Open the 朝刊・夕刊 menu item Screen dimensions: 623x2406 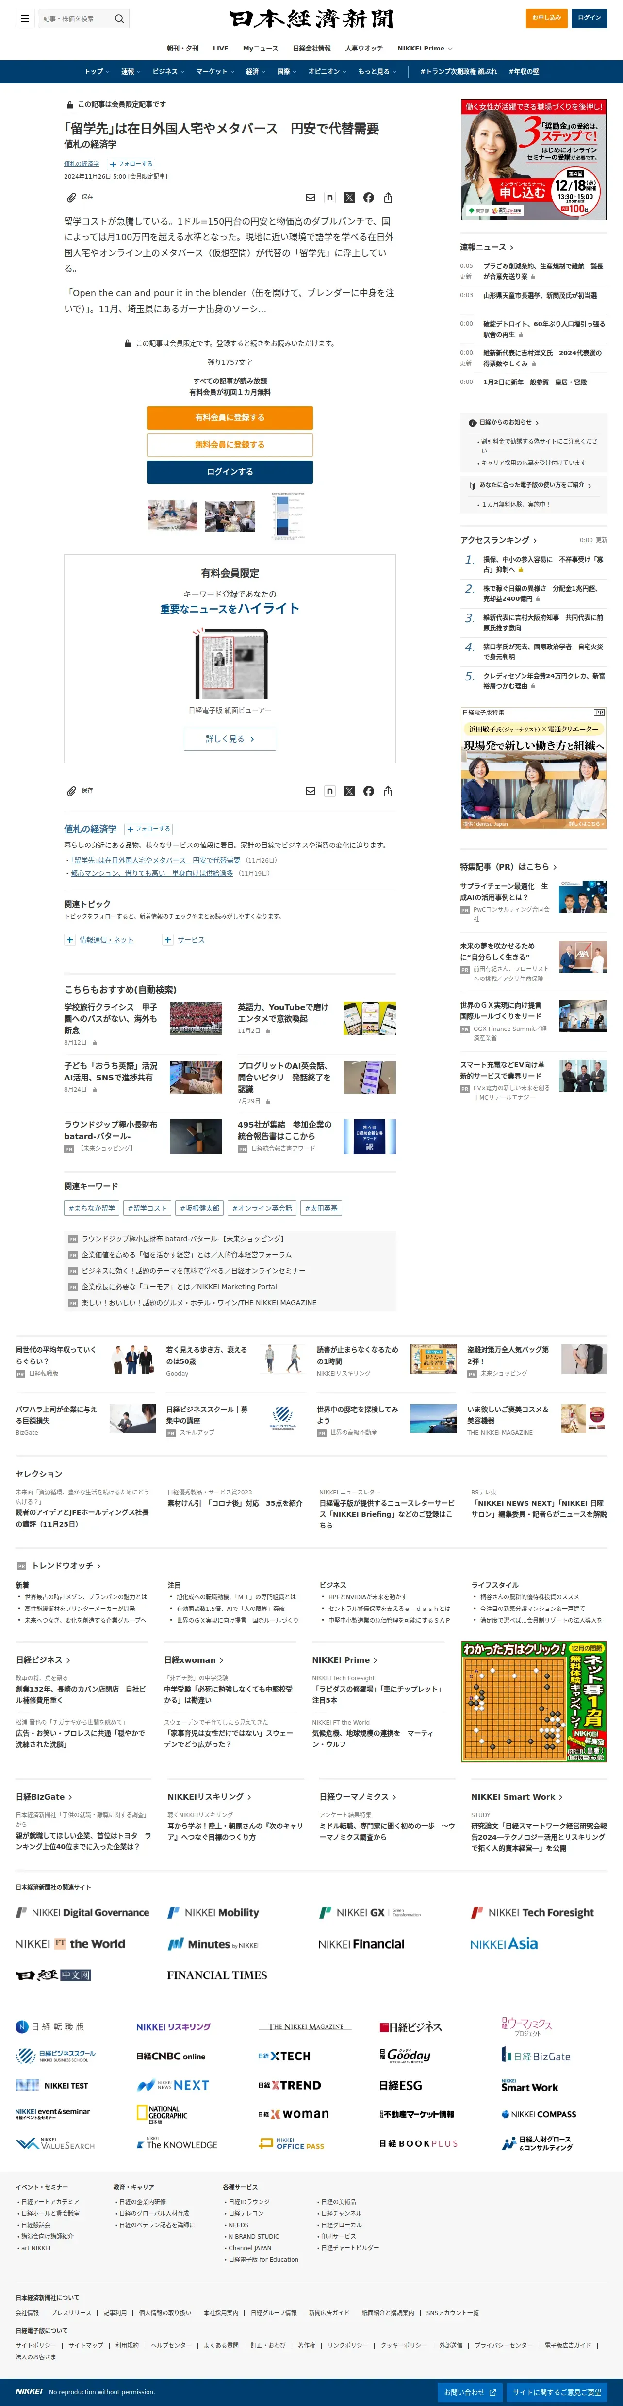tap(182, 48)
